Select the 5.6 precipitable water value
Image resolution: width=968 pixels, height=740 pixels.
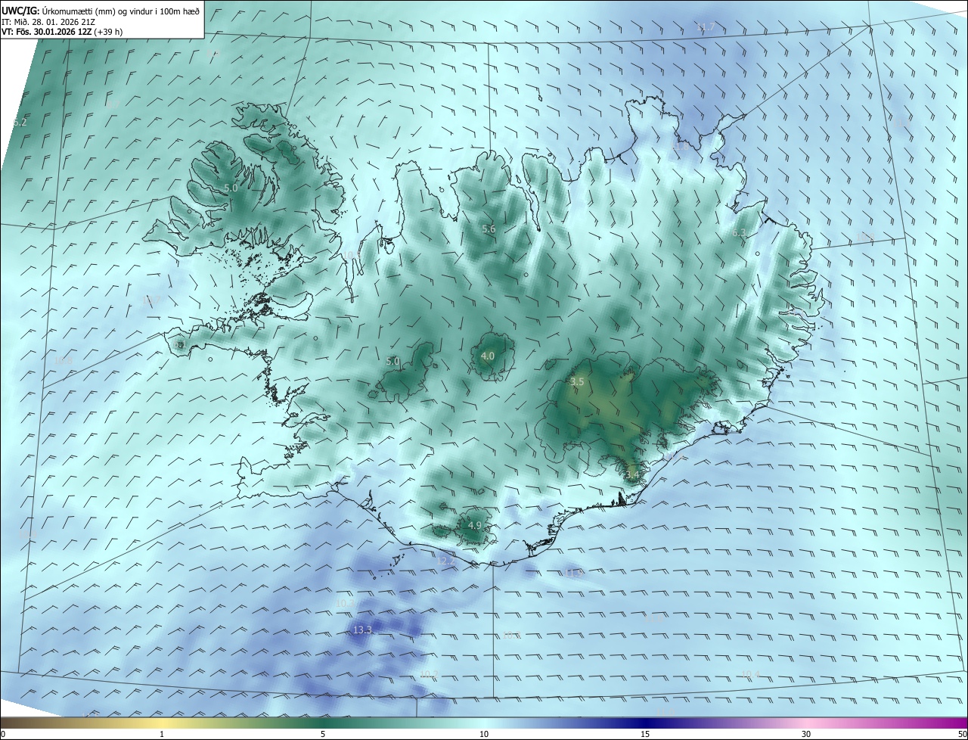point(489,229)
